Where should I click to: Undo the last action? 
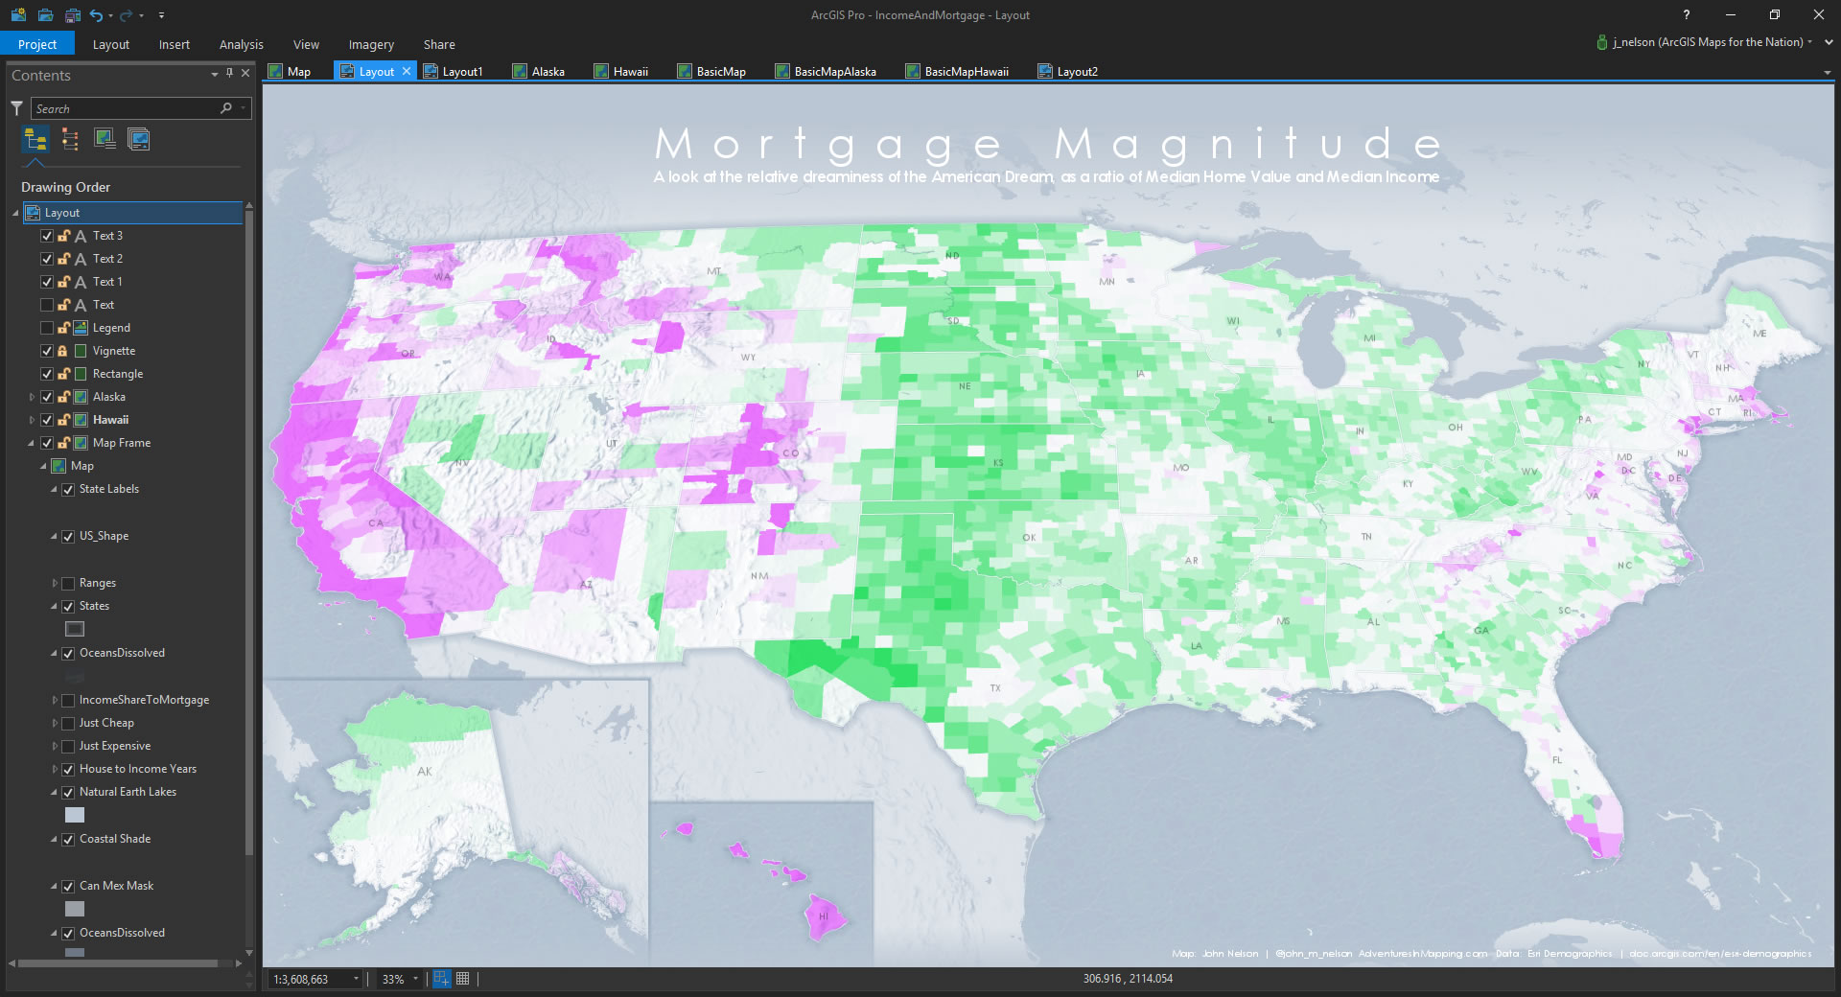96,15
